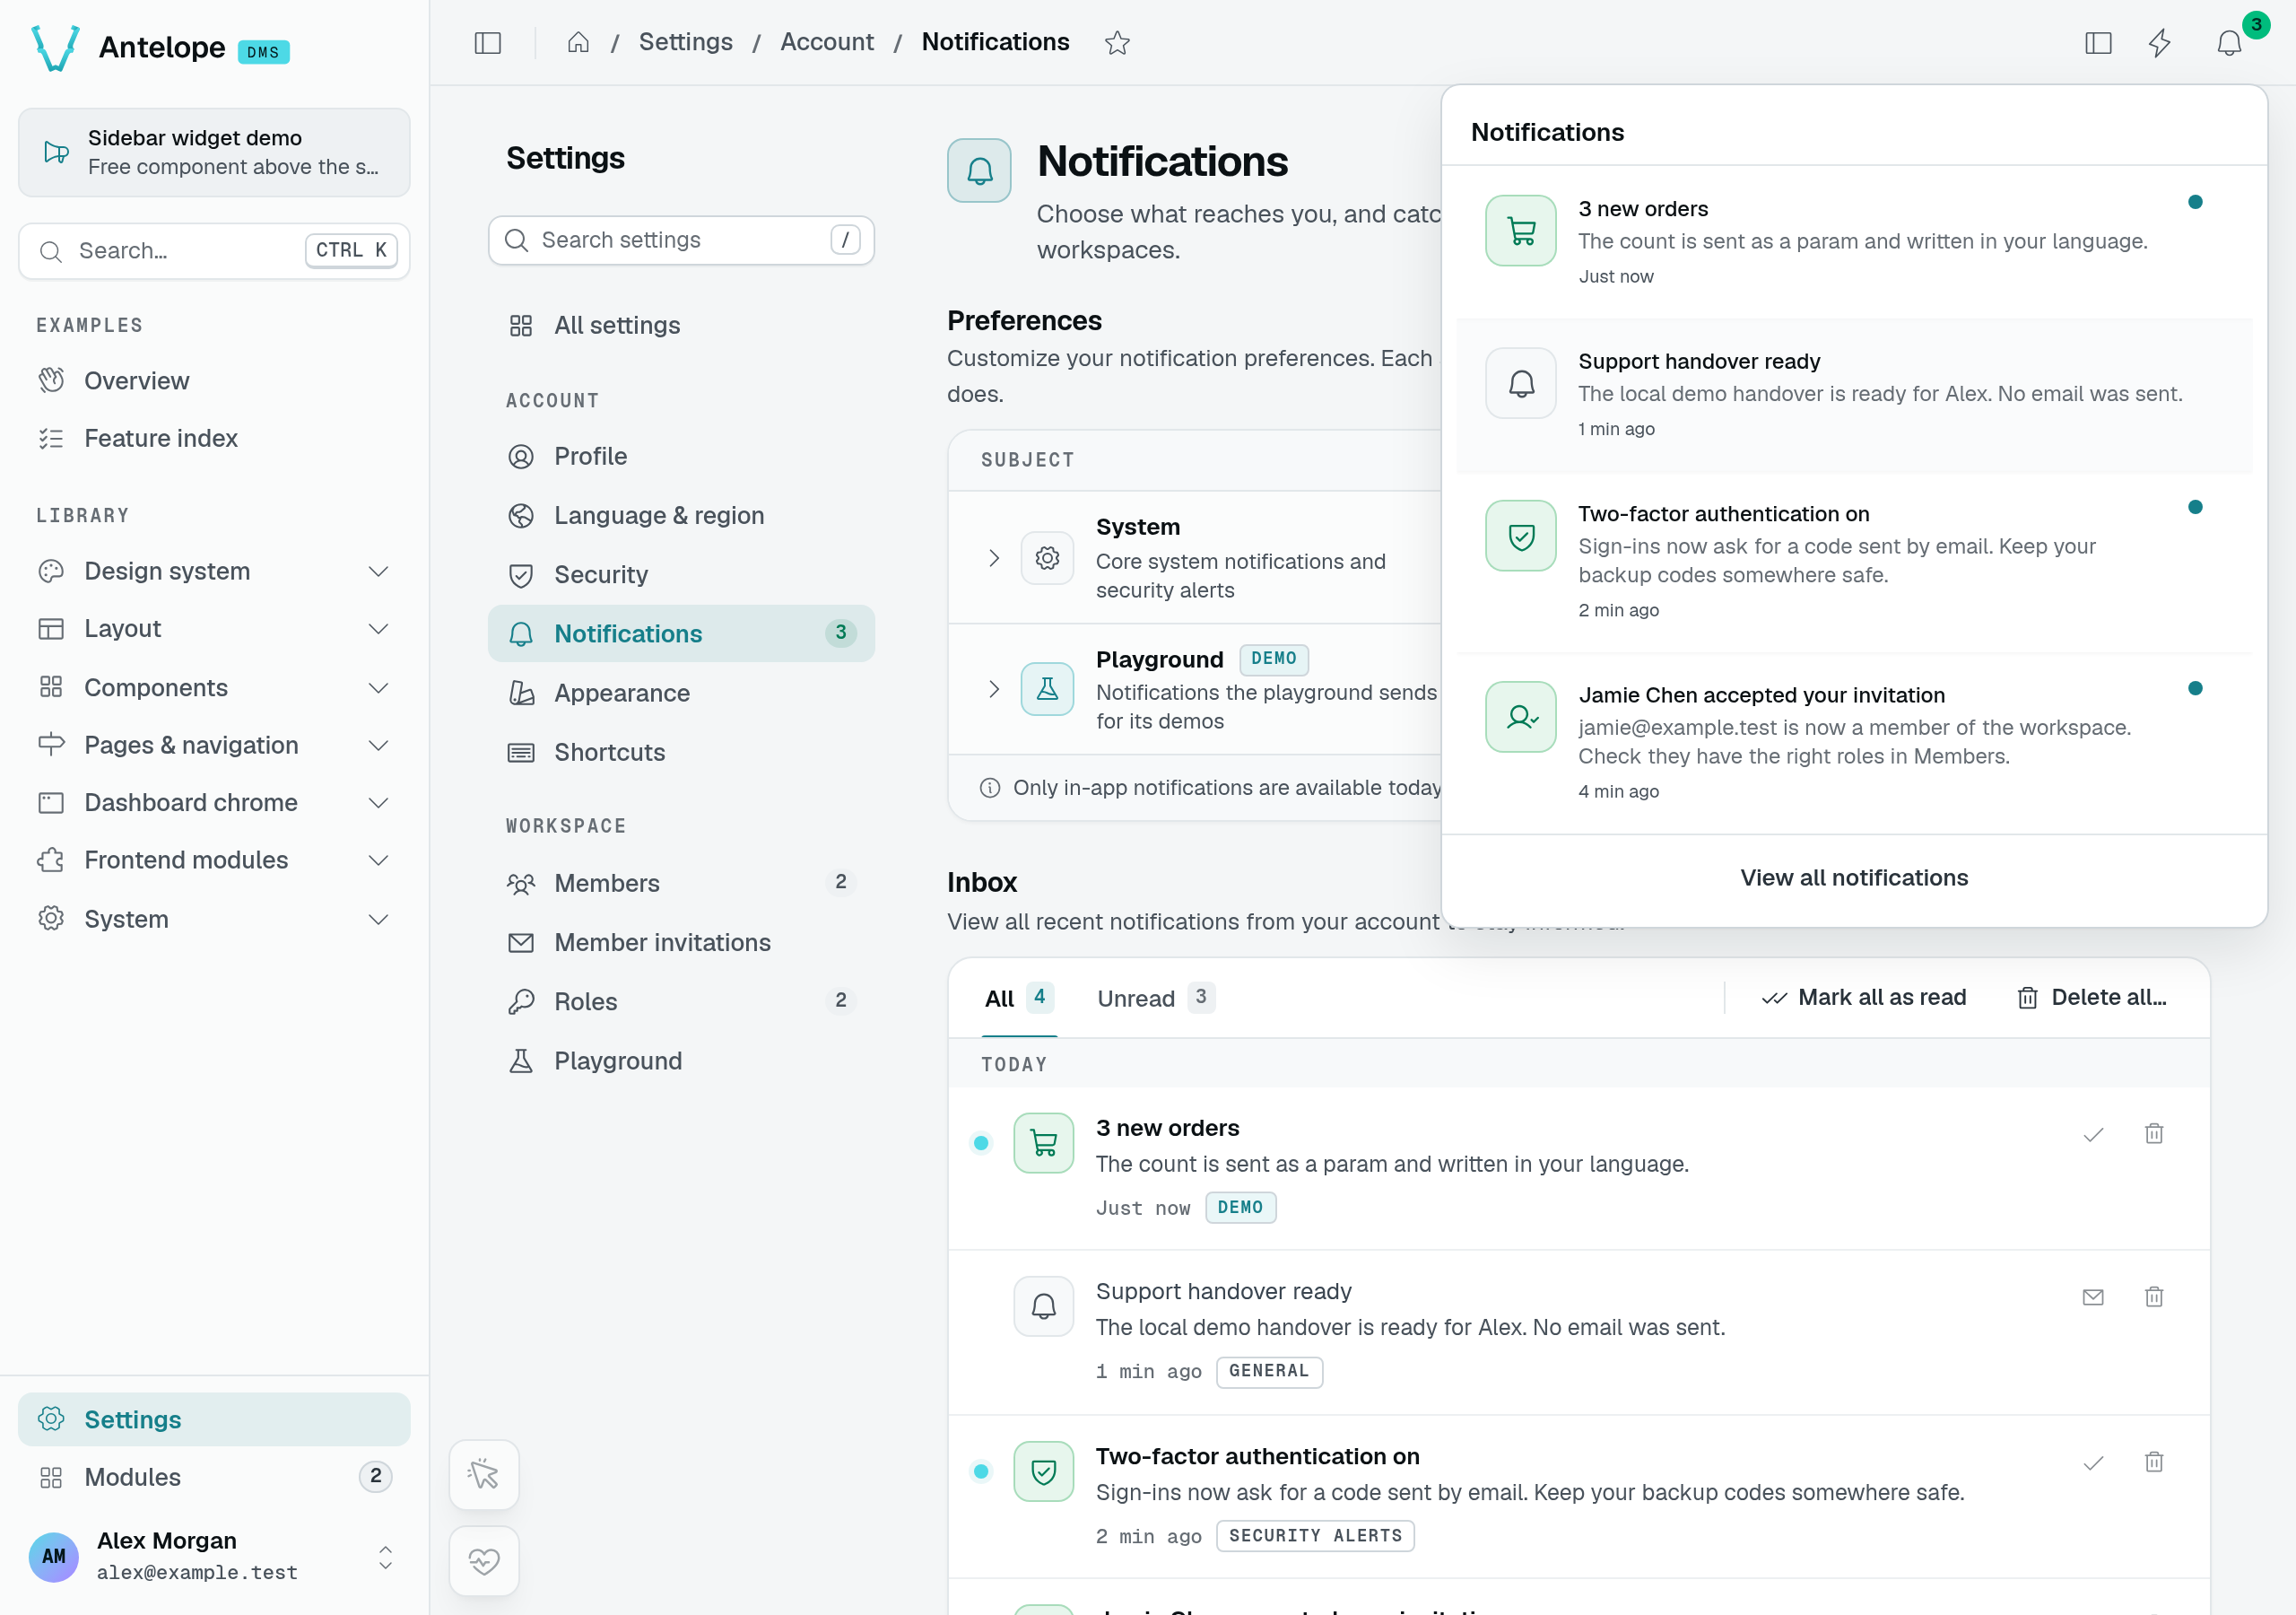The height and width of the screenshot is (1615, 2296).
Task: Click the Antelope logo
Action: pos(55,47)
